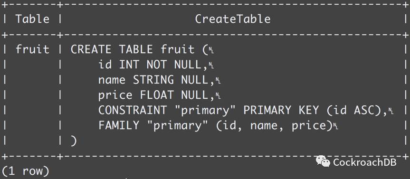Click newline marker after name, price)
Image resolution: width=410 pixels, height=179 pixels.
[335, 126]
